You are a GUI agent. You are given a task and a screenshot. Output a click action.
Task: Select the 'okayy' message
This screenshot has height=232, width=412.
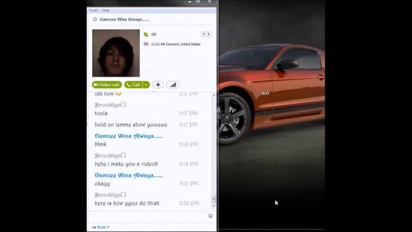click(102, 184)
